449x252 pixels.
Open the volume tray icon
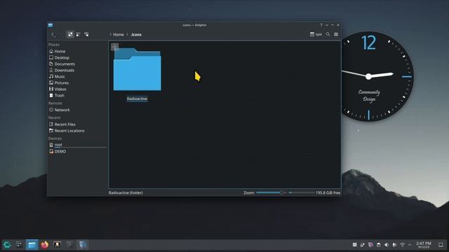click(387, 245)
